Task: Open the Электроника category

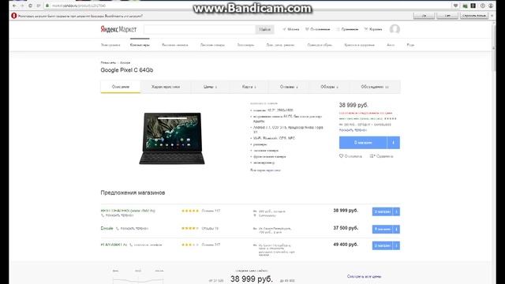Action: pyautogui.click(x=110, y=45)
